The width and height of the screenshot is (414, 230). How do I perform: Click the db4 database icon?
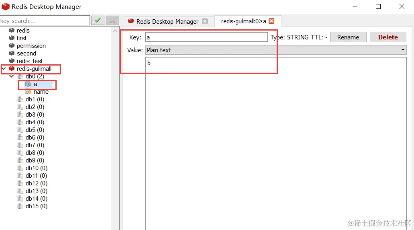point(20,122)
